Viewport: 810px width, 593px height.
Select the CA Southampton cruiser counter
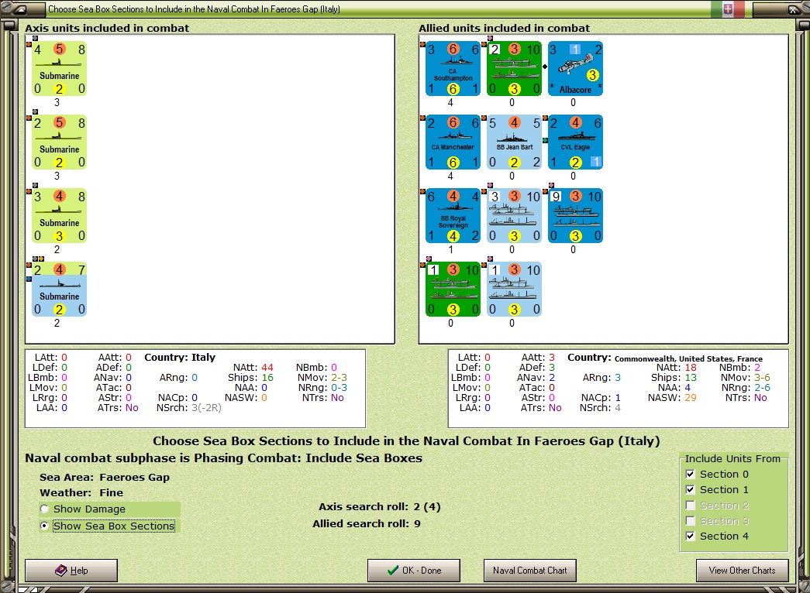(453, 69)
